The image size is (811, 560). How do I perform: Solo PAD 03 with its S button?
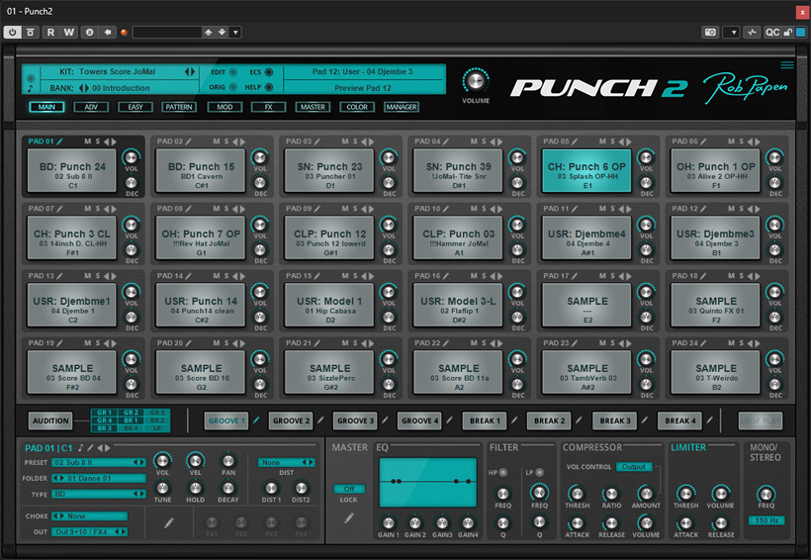point(355,141)
